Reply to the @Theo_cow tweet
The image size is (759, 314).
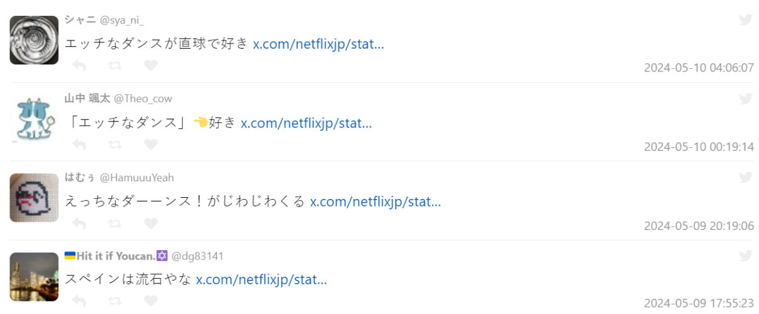(x=79, y=145)
